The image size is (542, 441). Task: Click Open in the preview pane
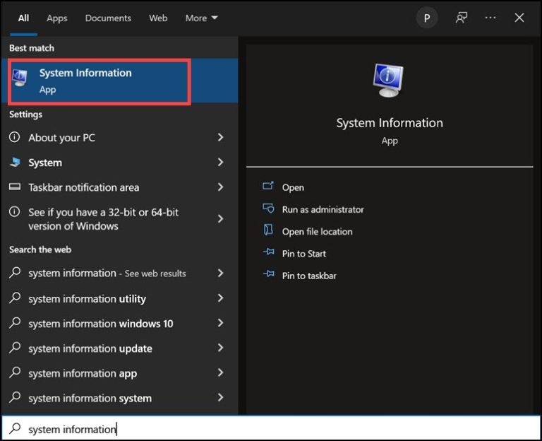[x=293, y=187]
